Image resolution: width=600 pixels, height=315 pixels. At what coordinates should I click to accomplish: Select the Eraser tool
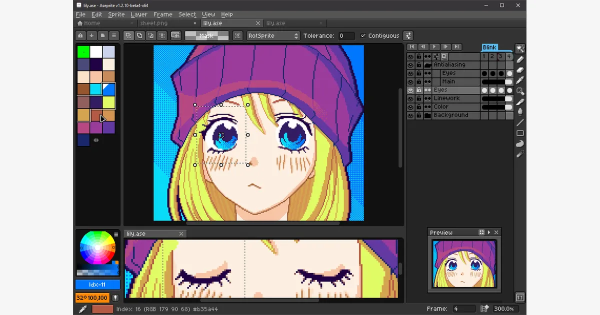point(520,70)
